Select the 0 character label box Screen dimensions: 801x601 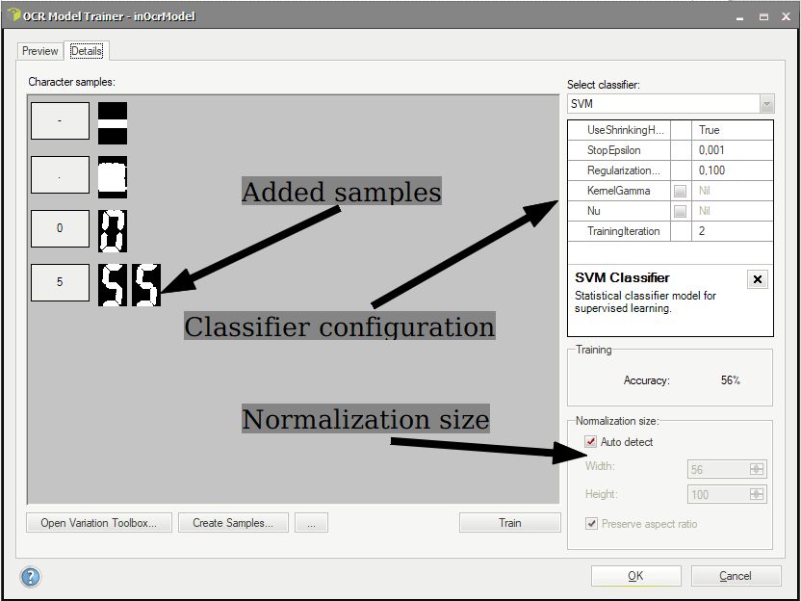click(x=61, y=228)
